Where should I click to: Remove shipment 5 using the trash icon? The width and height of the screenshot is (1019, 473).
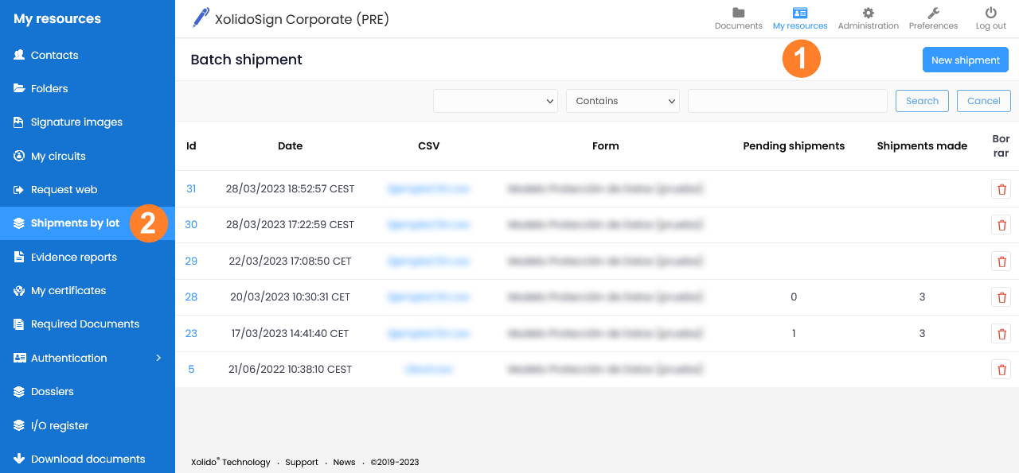click(1001, 369)
